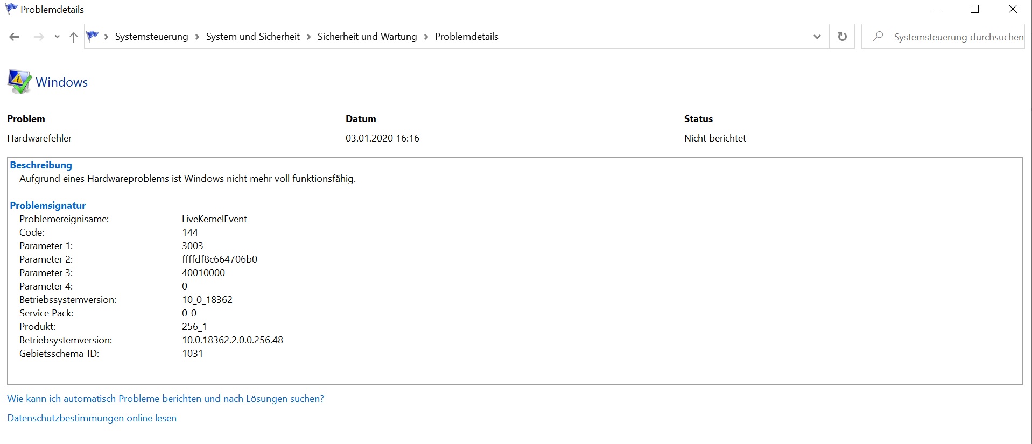Select Betriebssystemversion value 10_0_18362
Image resolution: width=1032 pixels, height=444 pixels.
[207, 300]
